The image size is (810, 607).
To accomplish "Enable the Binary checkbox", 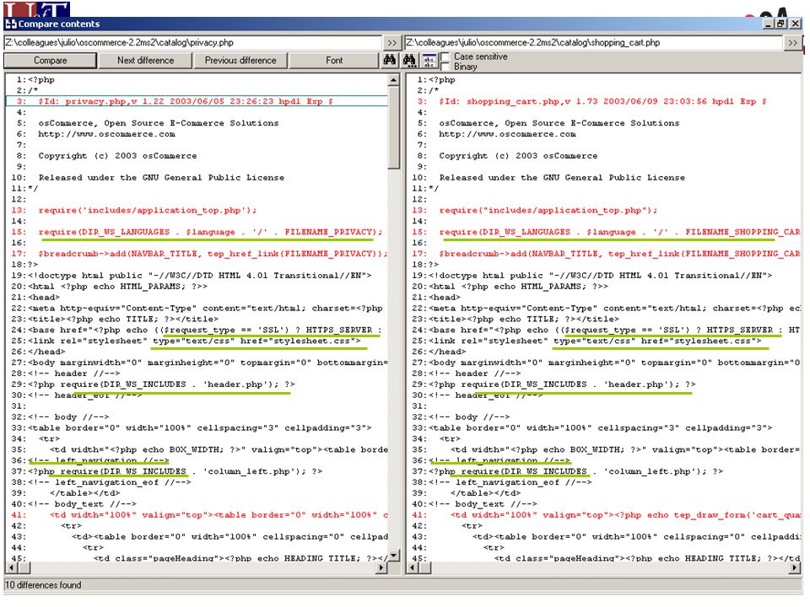I will [445, 67].
